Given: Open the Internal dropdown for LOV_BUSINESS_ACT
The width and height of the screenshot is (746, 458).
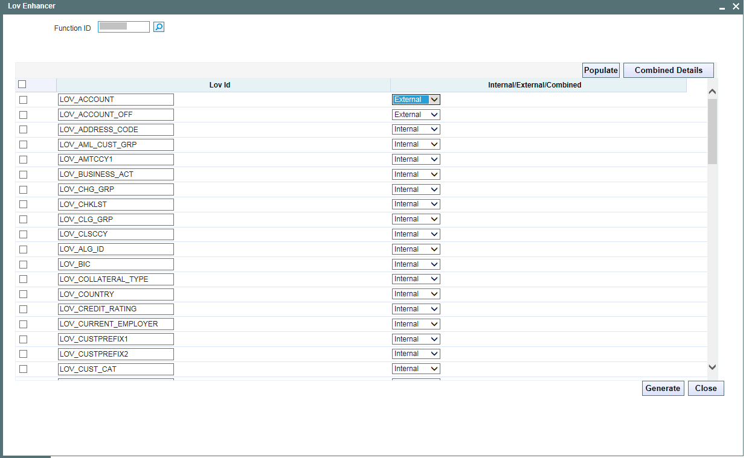Looking at the screenshot, I should point(416,174).
